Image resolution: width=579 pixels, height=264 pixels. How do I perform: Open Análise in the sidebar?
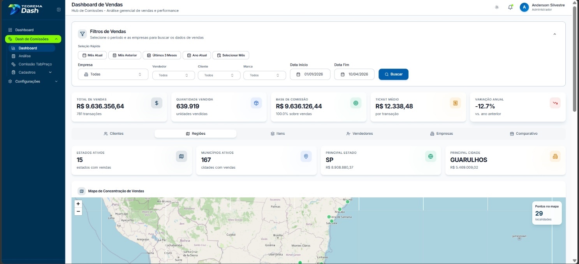point(32,56)
